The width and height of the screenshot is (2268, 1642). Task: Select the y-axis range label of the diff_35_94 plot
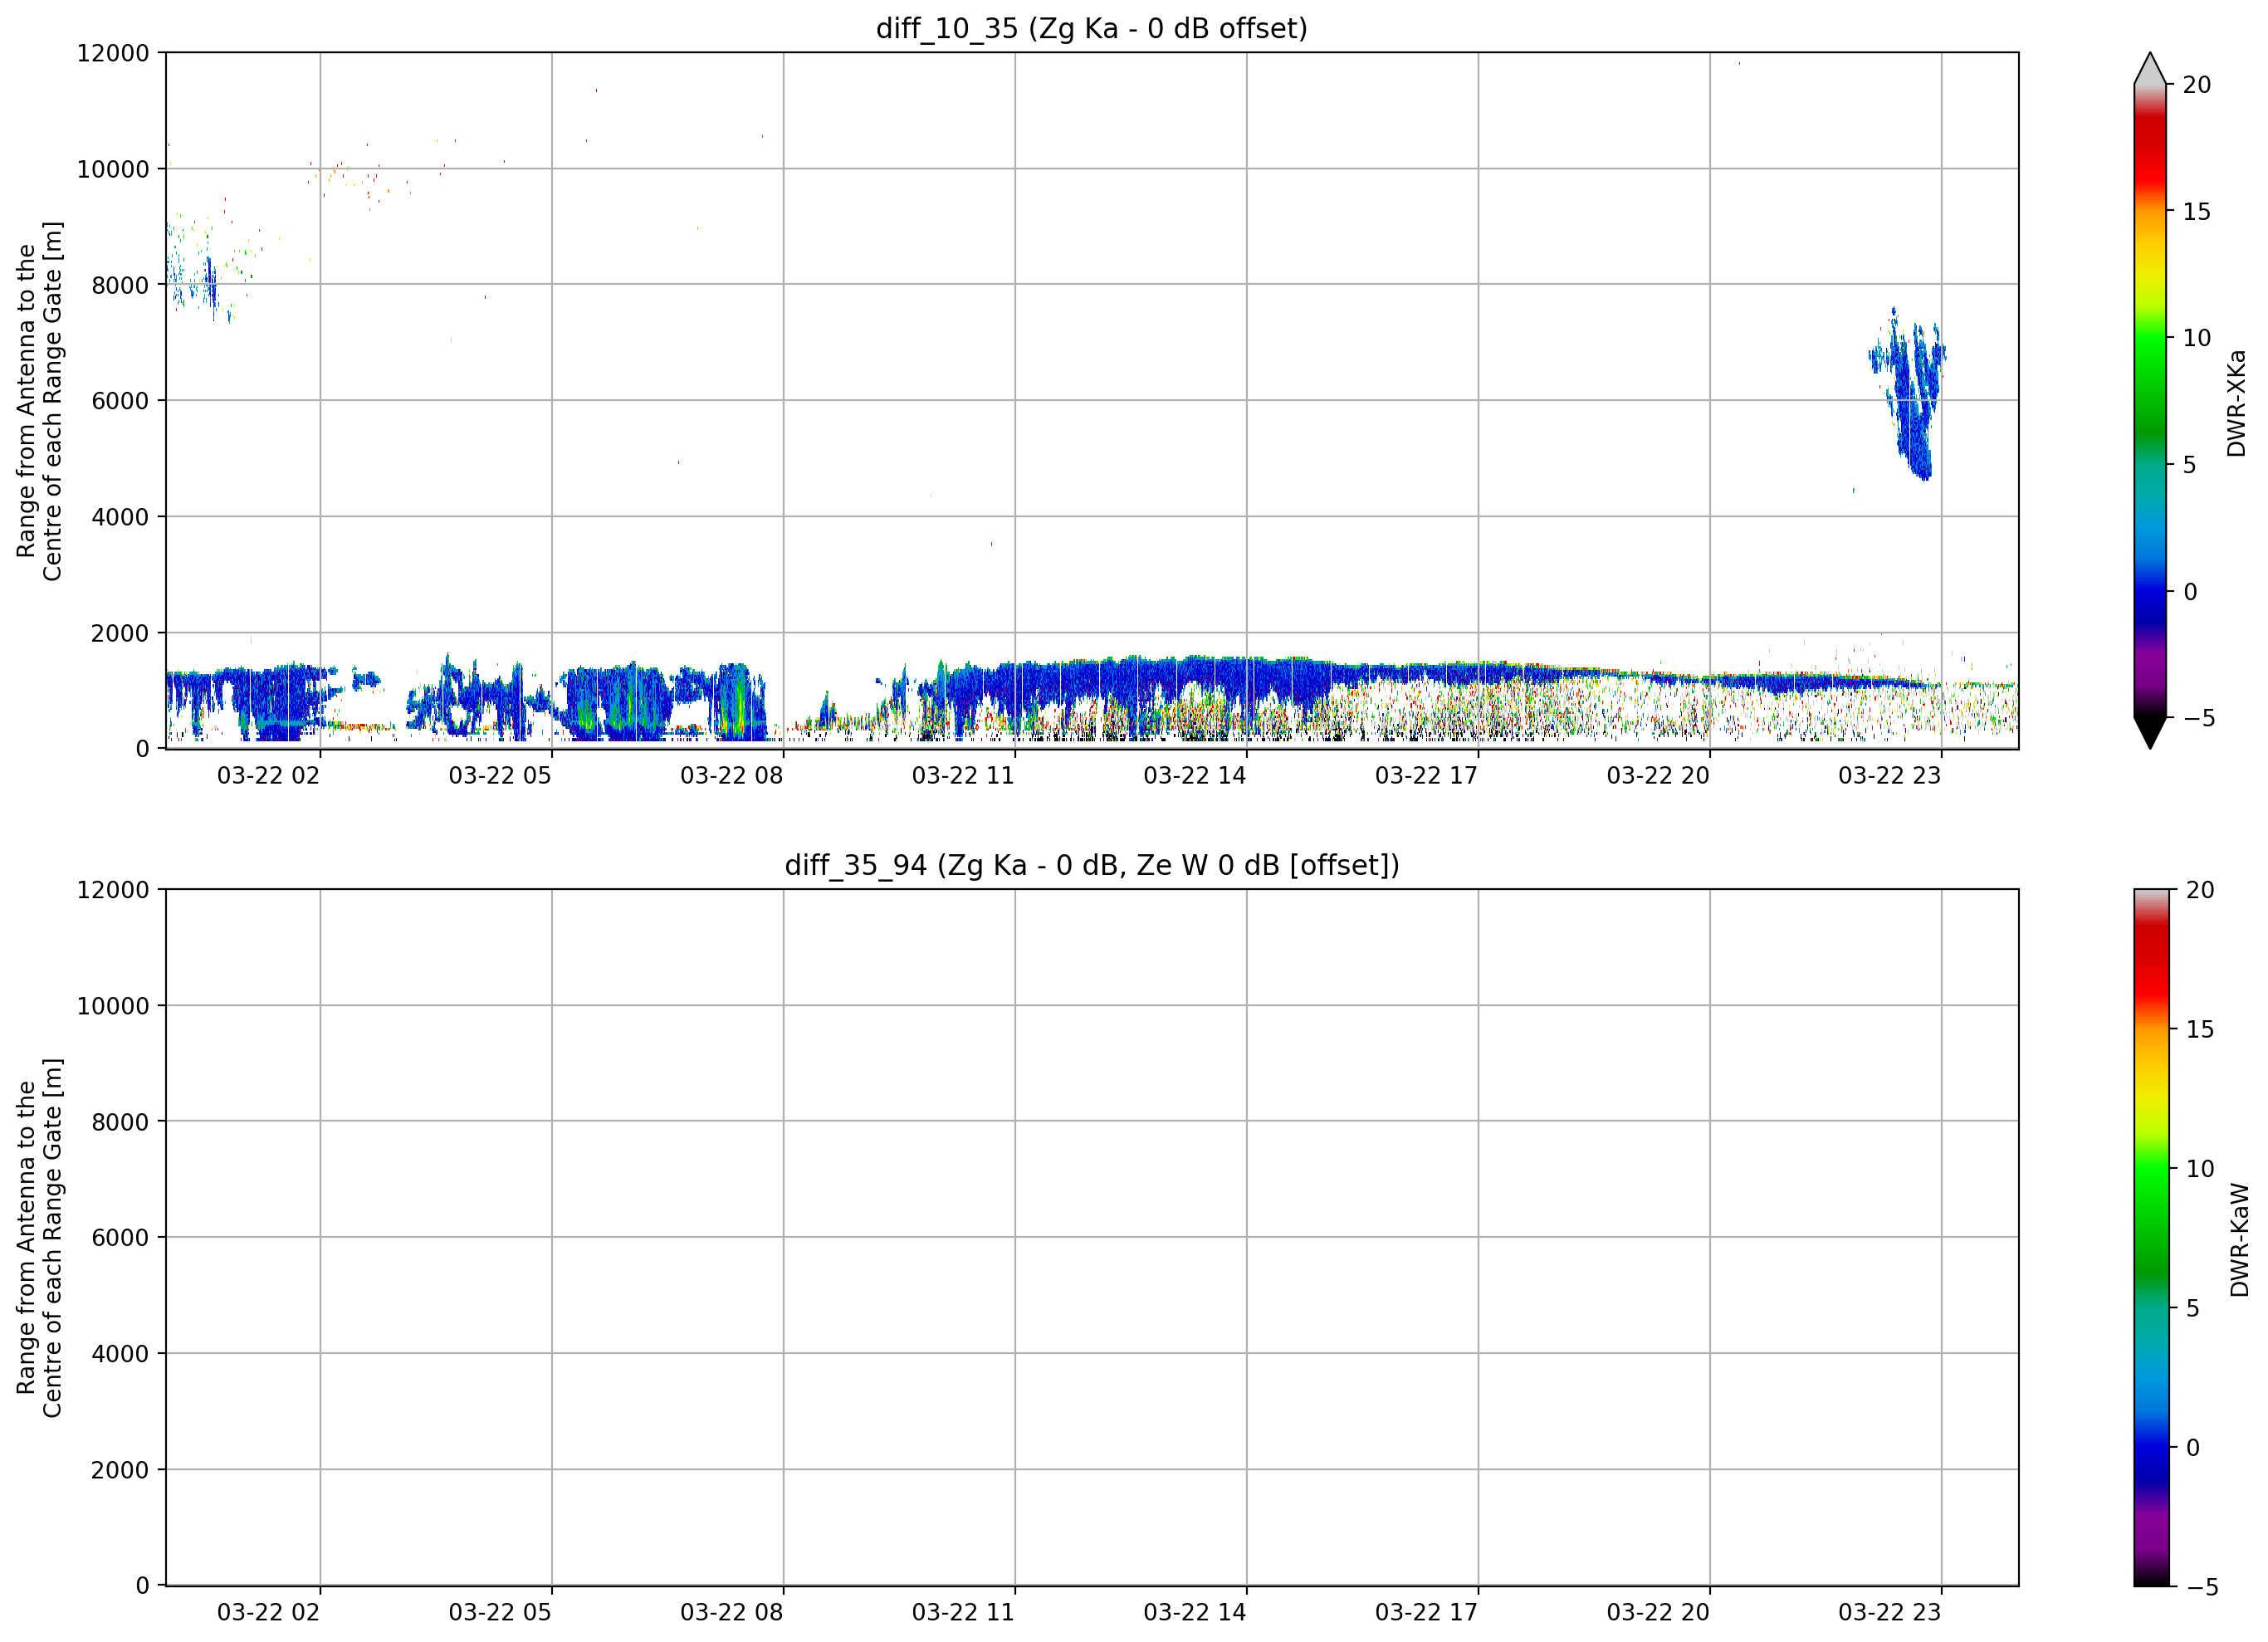pyautogui.click(x=39, y=1238)
